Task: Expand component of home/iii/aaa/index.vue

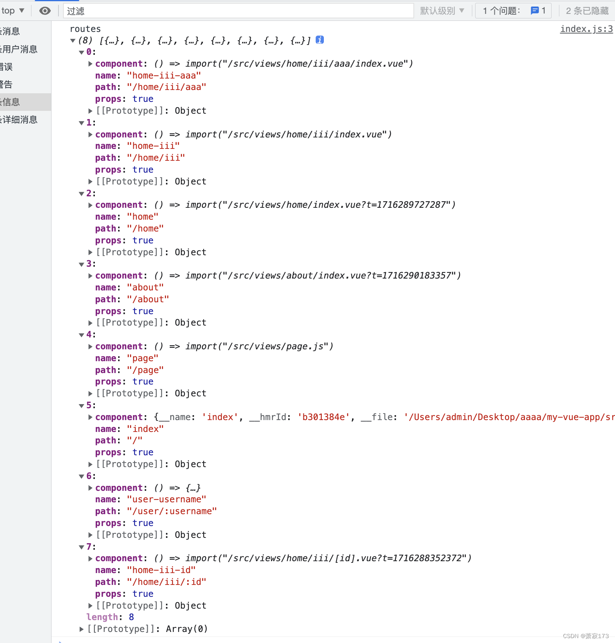Action: tap(90, 64)
